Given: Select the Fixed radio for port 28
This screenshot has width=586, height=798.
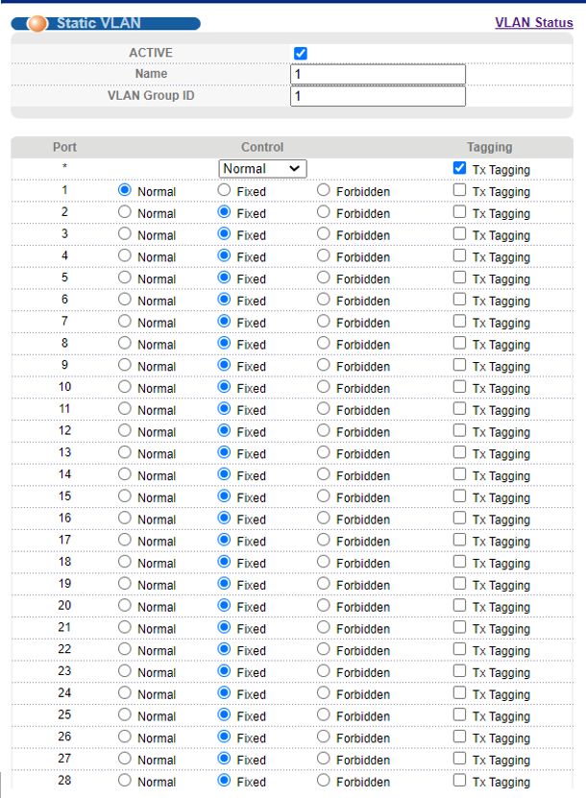Looking at the screenshot, I should click(224, 781).
